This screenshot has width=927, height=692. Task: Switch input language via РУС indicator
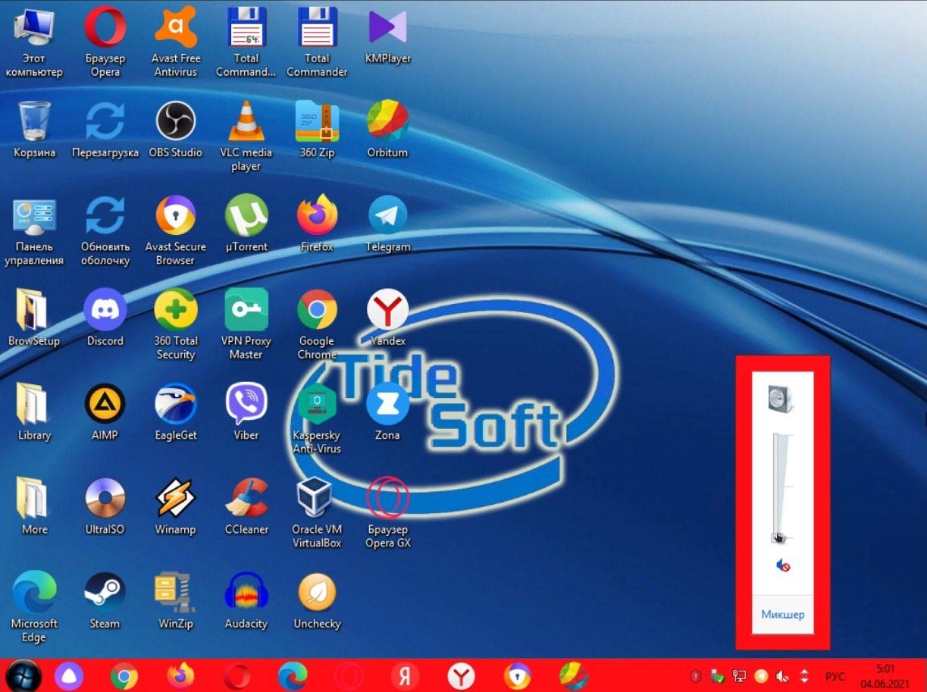pos(835,676)
